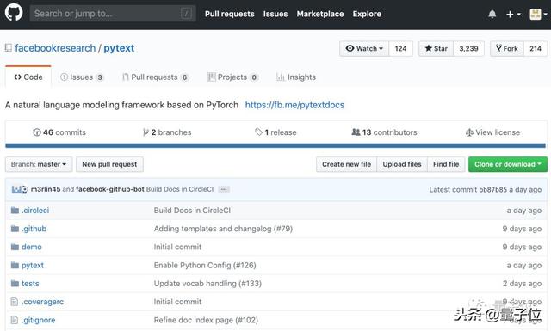Screen dimensions: 551x331
Task: Open the plus create-new menu
Action: click(x=513, y=14)
